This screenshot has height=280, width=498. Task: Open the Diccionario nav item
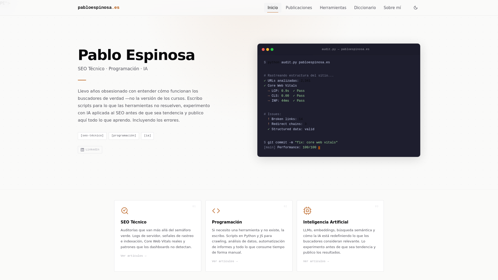coord(365,8)
